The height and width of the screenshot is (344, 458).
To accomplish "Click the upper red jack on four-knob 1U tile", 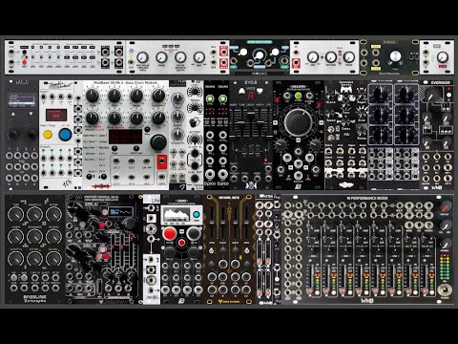I will pos(223,51).
